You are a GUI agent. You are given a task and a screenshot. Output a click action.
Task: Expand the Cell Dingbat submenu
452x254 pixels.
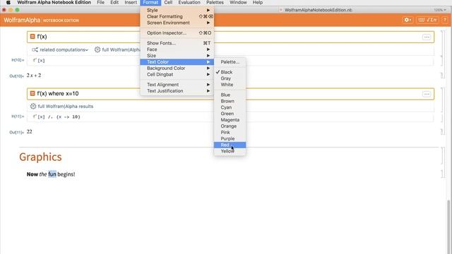click(x=177, y=75)
